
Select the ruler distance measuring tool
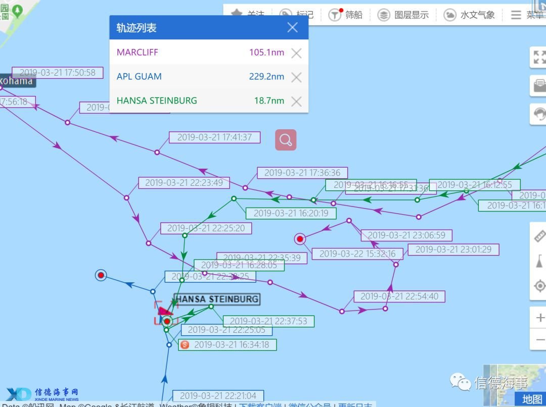pos(539,236)
